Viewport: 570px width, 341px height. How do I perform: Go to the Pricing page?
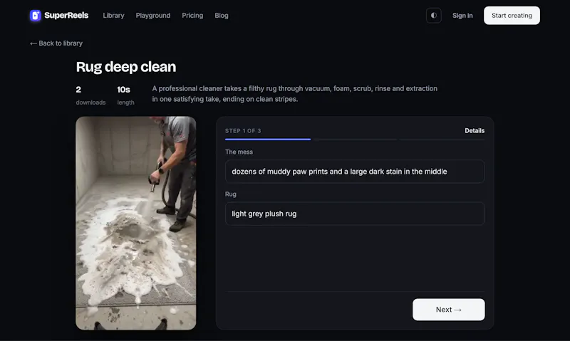pyautogui.click(x=192, y=16)
